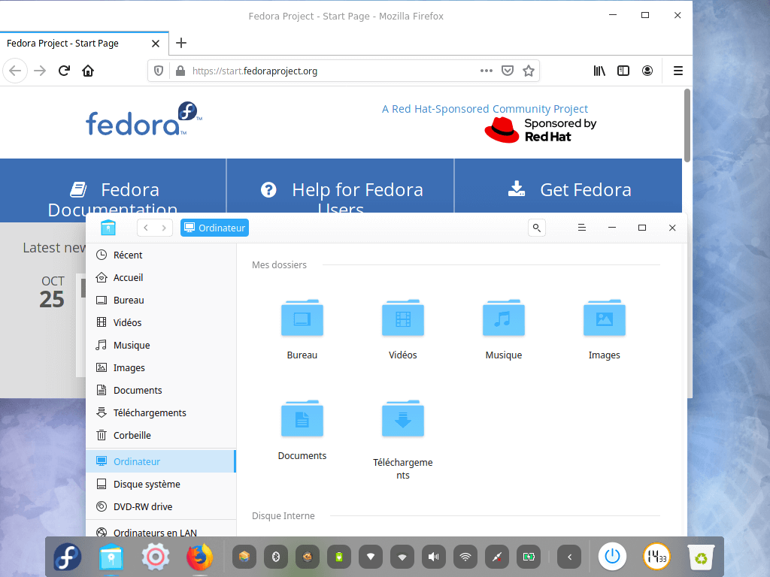Open file manager hamburger menu
The width and height of the screenshot is (770, 577).
coord(582,228)
